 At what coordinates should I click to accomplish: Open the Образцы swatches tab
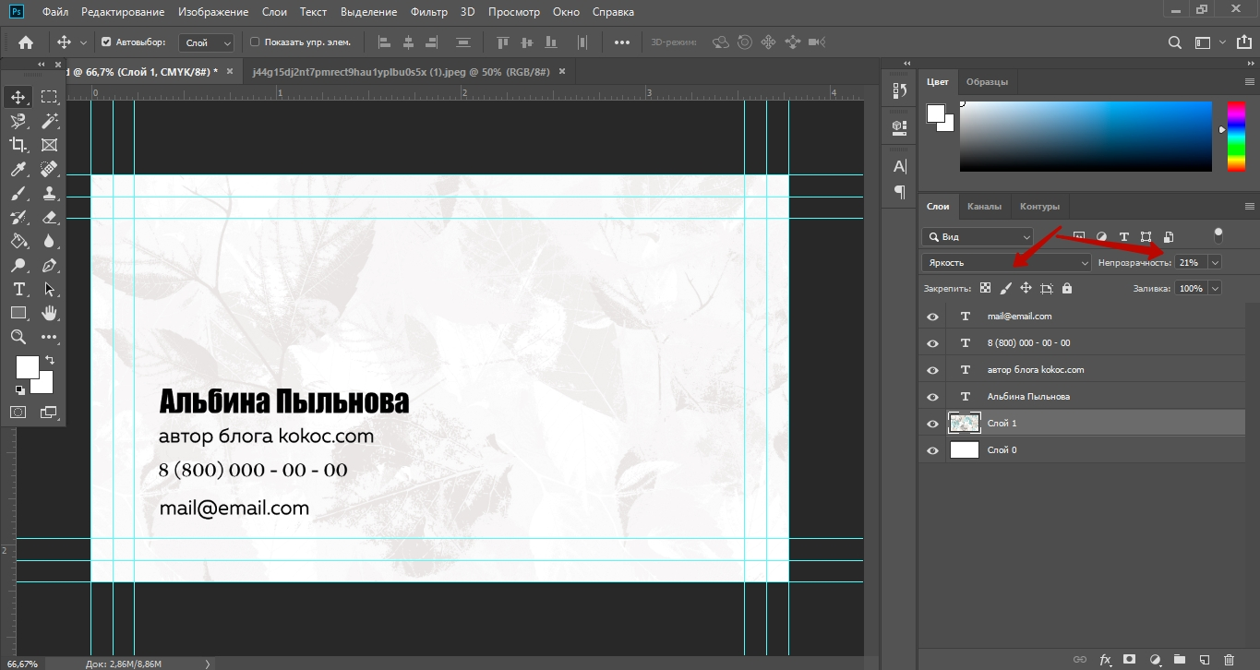tap(987, 82)
